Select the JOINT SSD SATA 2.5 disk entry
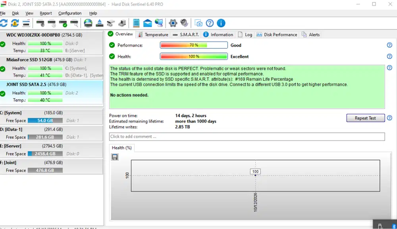 (51, 92)
